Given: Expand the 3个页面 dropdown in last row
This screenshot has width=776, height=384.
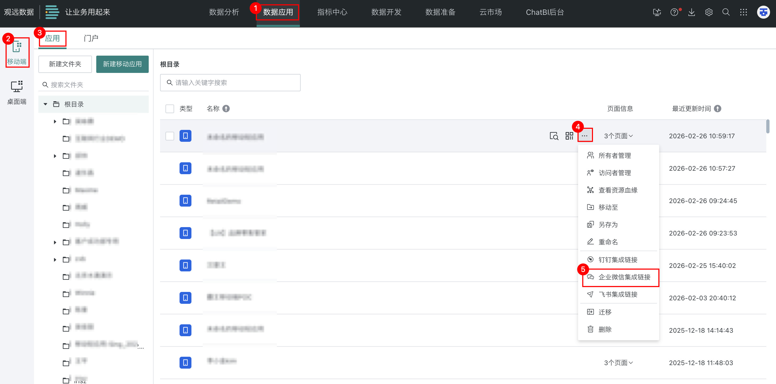Looking at the screenshot, I should (618, 363).
